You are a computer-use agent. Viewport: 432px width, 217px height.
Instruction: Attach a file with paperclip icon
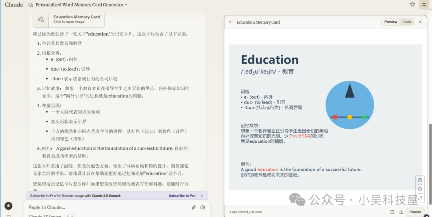point(194,207)
